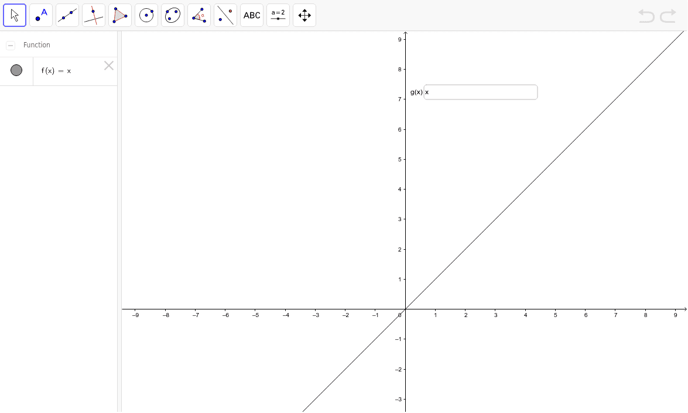Click the g(x) label beside the input box
The image size is (688, 413).
pyautogui.click(x=416, y=92)
